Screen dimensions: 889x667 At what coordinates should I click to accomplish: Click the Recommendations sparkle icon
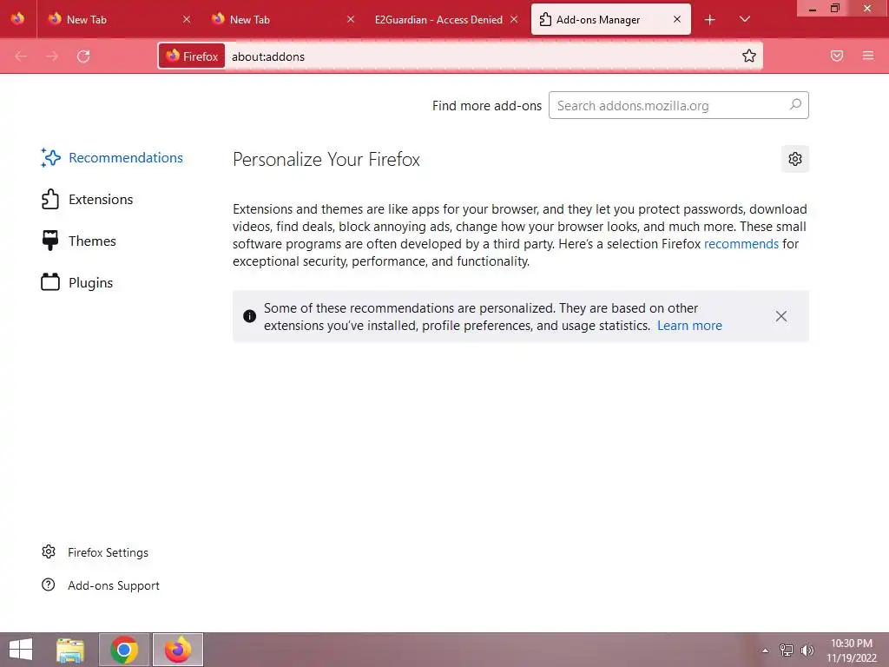pyautogui.click(x=50, y=158)
